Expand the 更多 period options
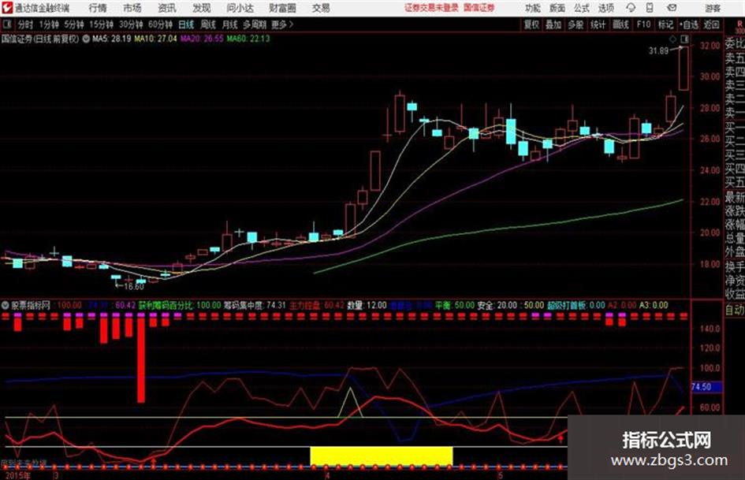The image size is (745, 480). 281,24
